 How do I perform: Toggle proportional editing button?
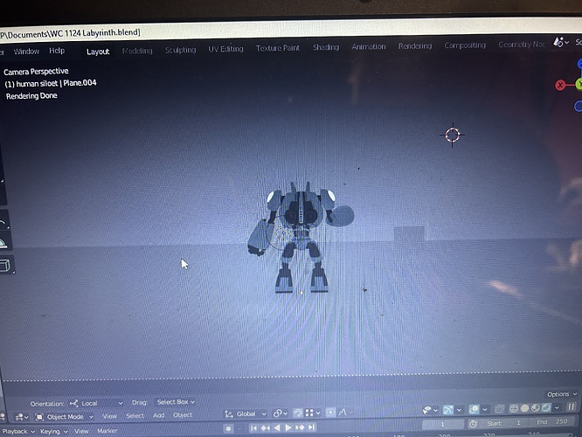point(330,413)
